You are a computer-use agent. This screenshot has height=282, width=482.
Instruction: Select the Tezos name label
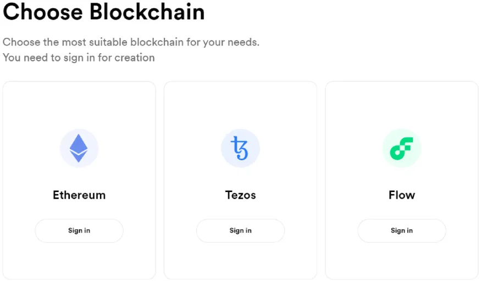click(240, 195)
